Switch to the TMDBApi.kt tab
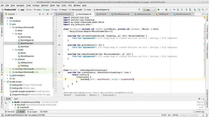This screenshot has height=117, width=209. 163,14
